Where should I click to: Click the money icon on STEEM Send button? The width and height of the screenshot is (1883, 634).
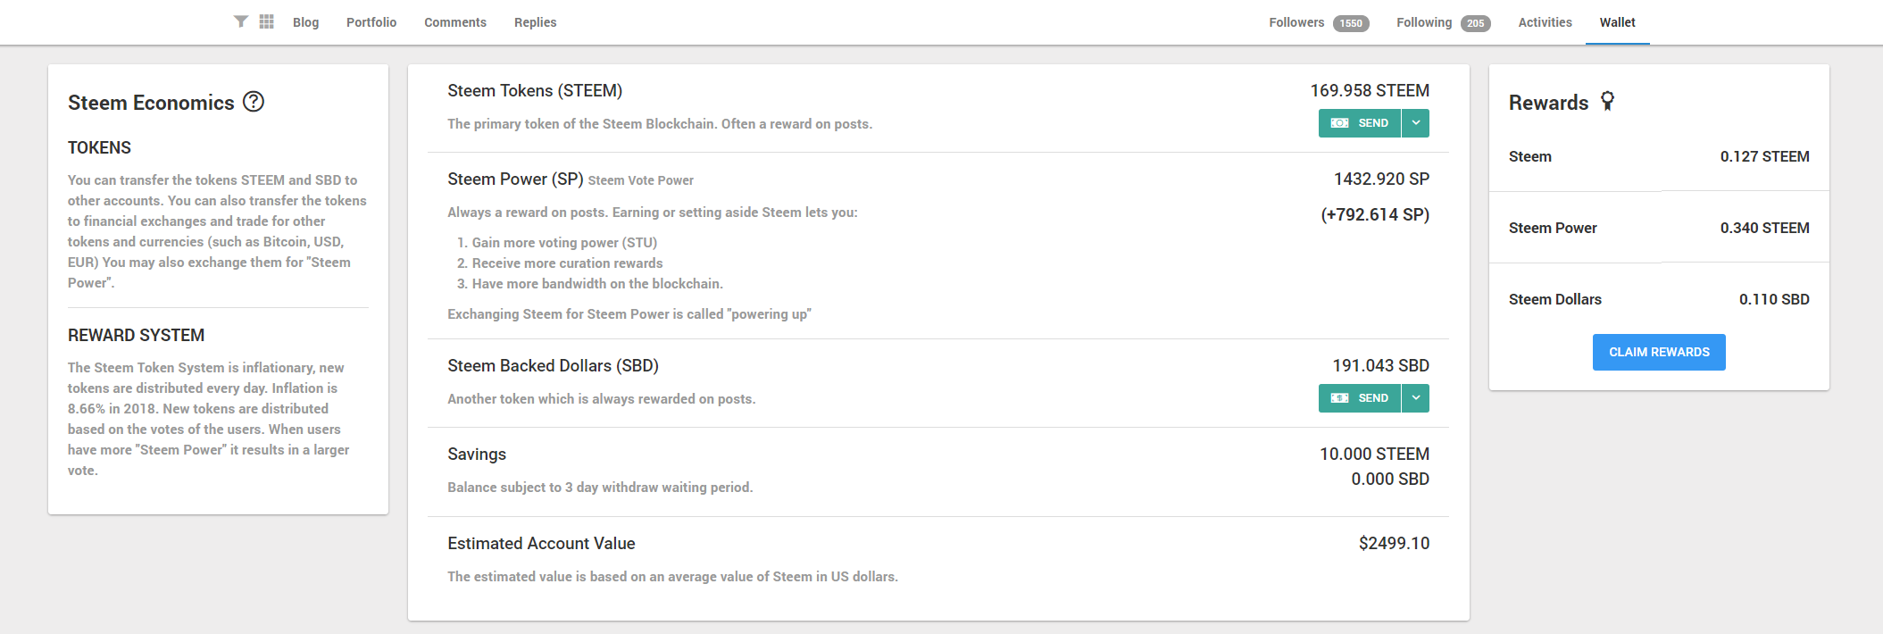[x=1340, y=123]
